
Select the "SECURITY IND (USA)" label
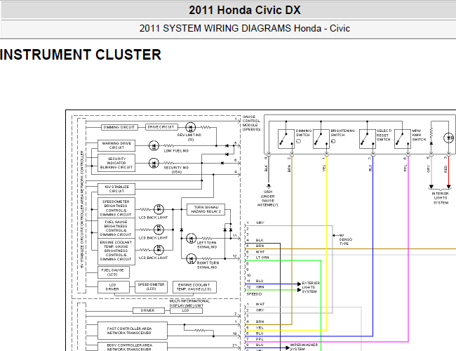pyautogui.click(x=176, y=170)
